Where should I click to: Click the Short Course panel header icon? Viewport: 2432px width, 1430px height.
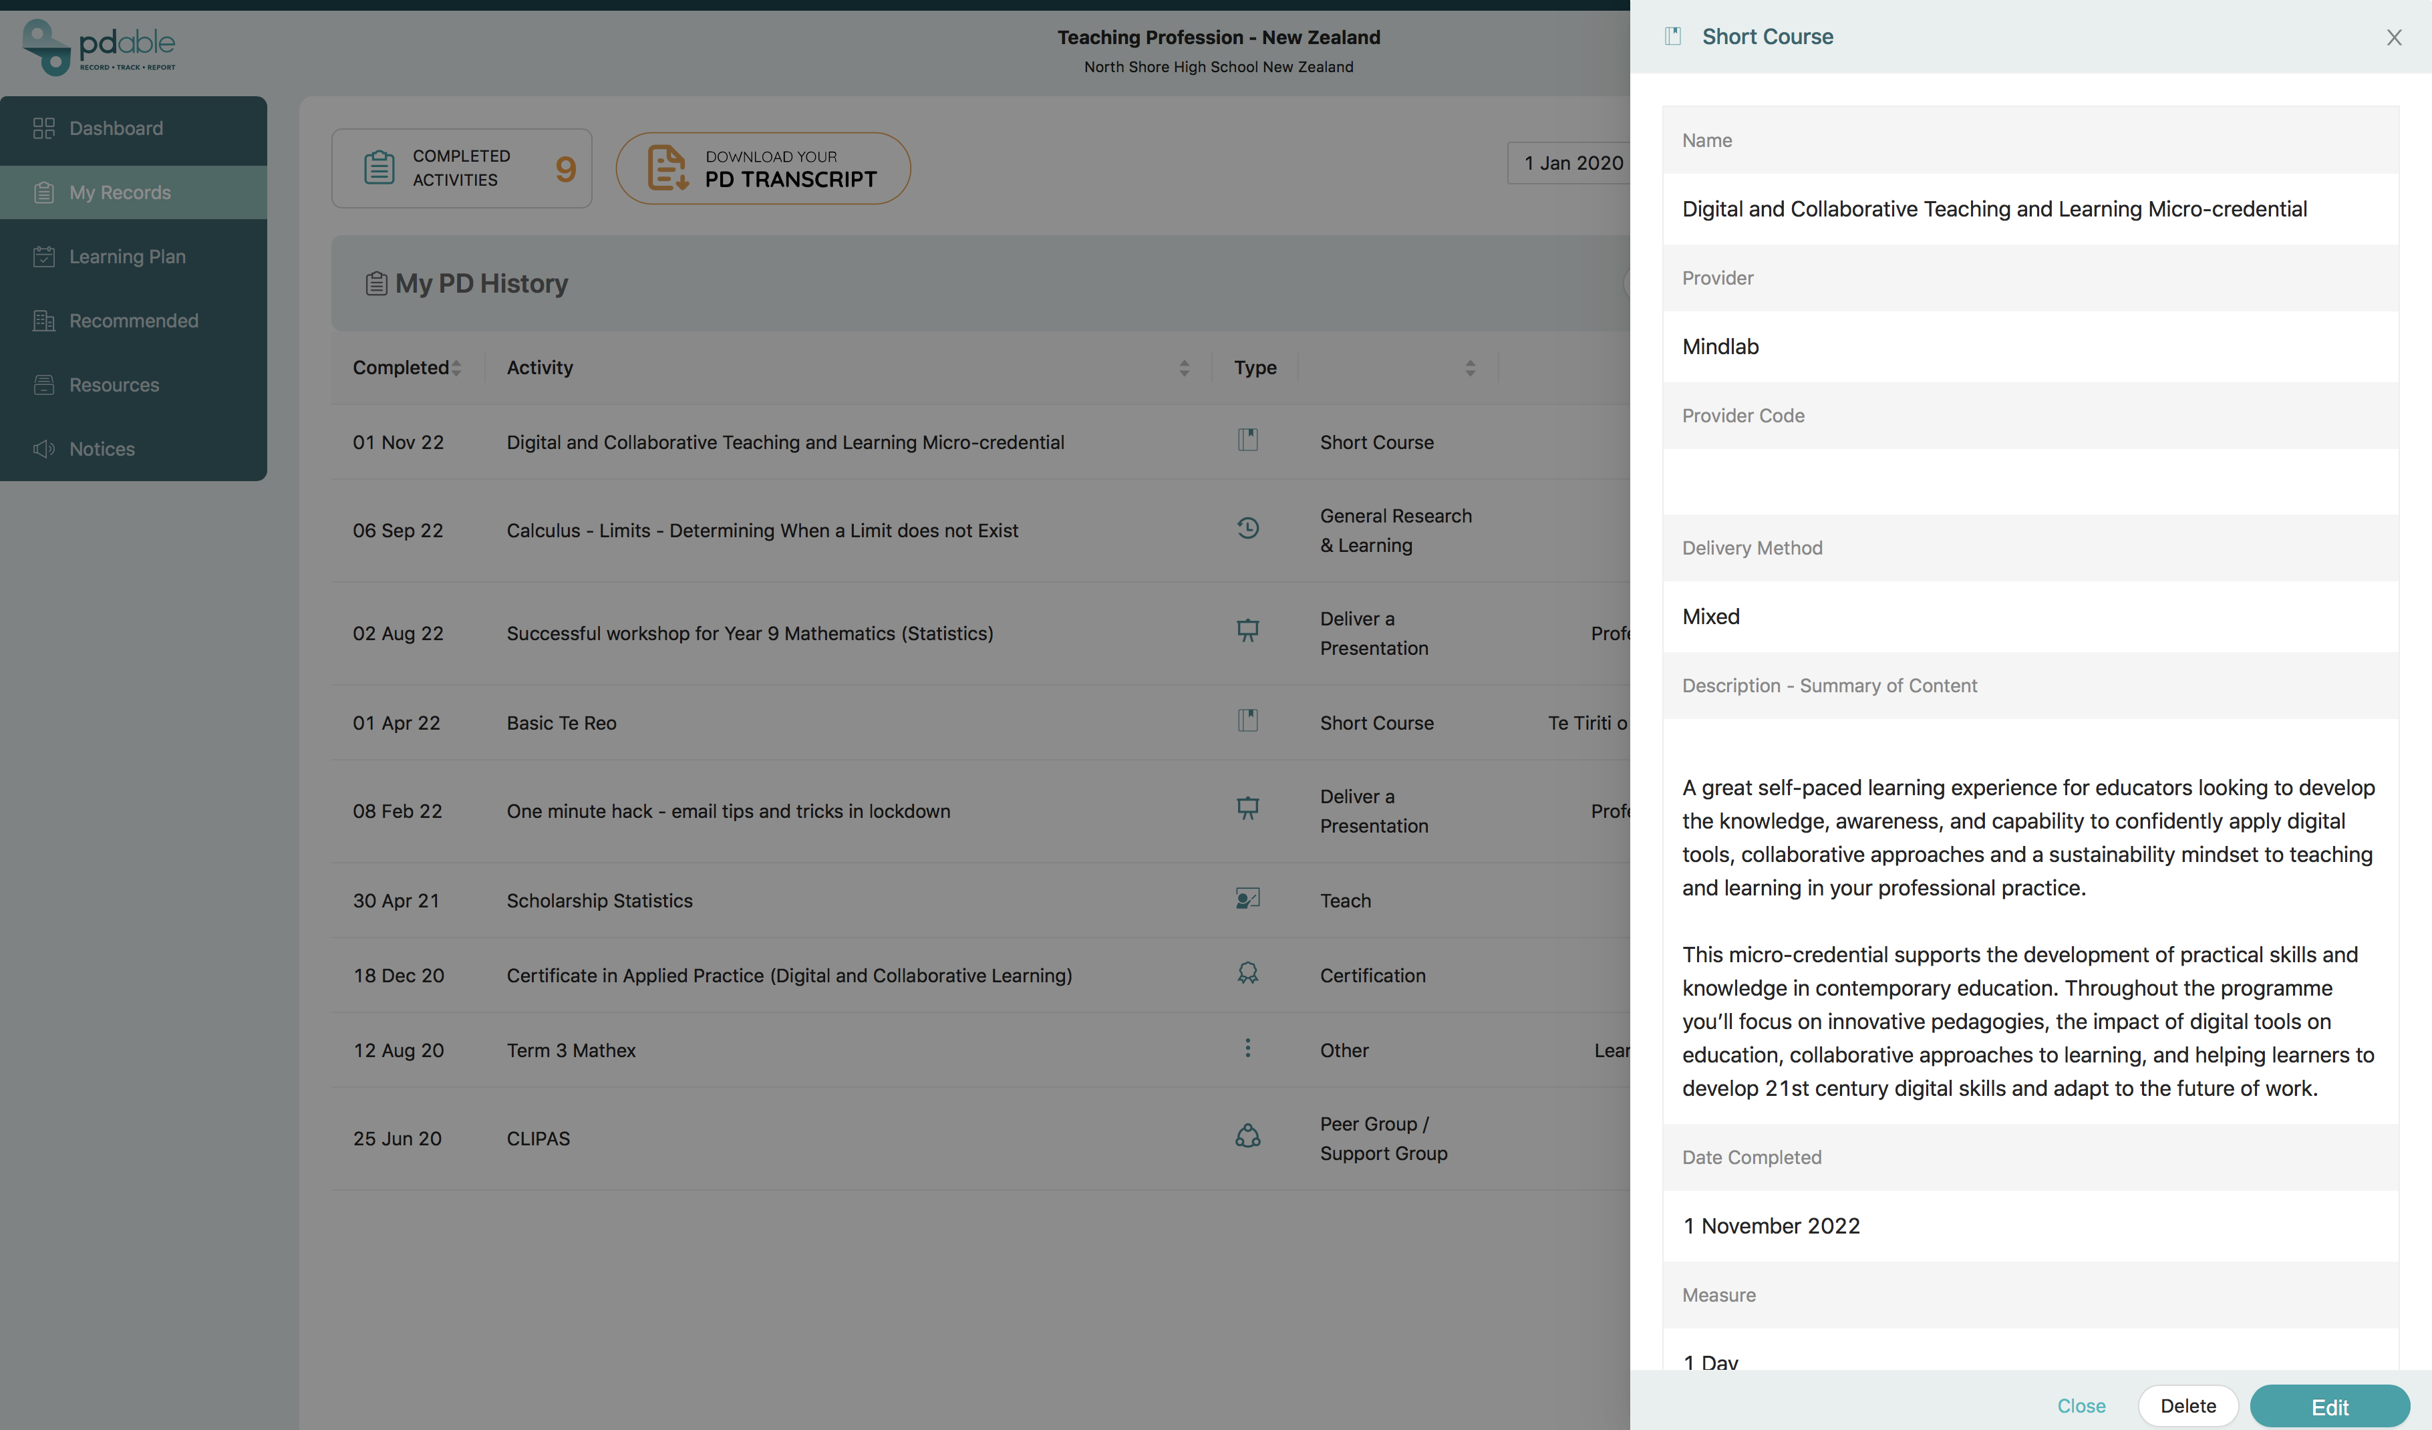coord(1672,37)
